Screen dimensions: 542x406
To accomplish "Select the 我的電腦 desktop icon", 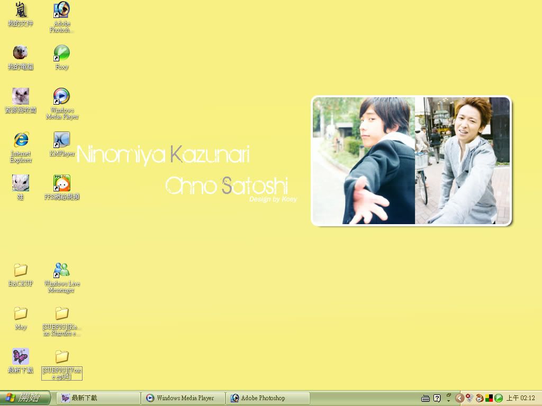I will (21, 53).
